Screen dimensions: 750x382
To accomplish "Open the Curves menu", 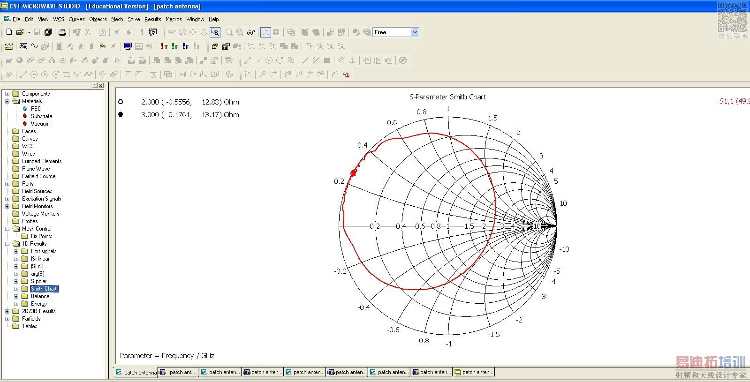I will [76, 19].
